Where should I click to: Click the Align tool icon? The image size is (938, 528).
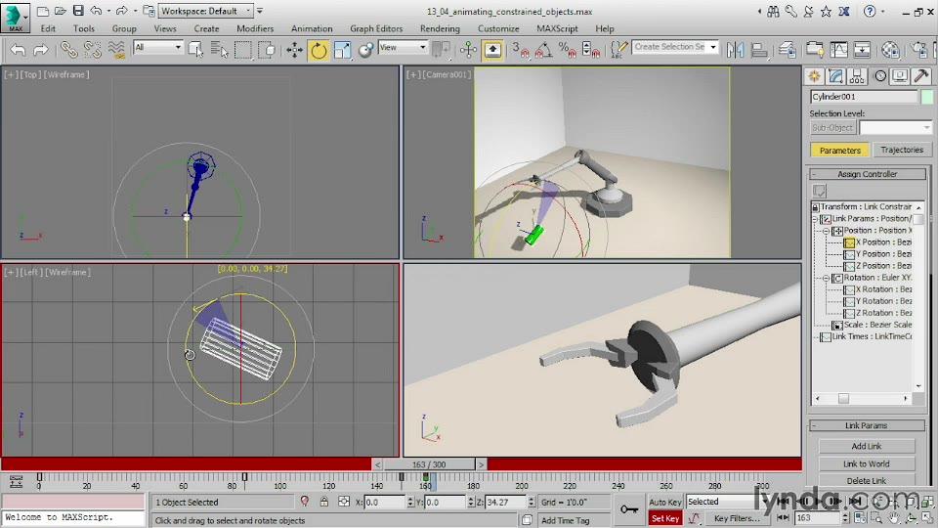[759, 50]
